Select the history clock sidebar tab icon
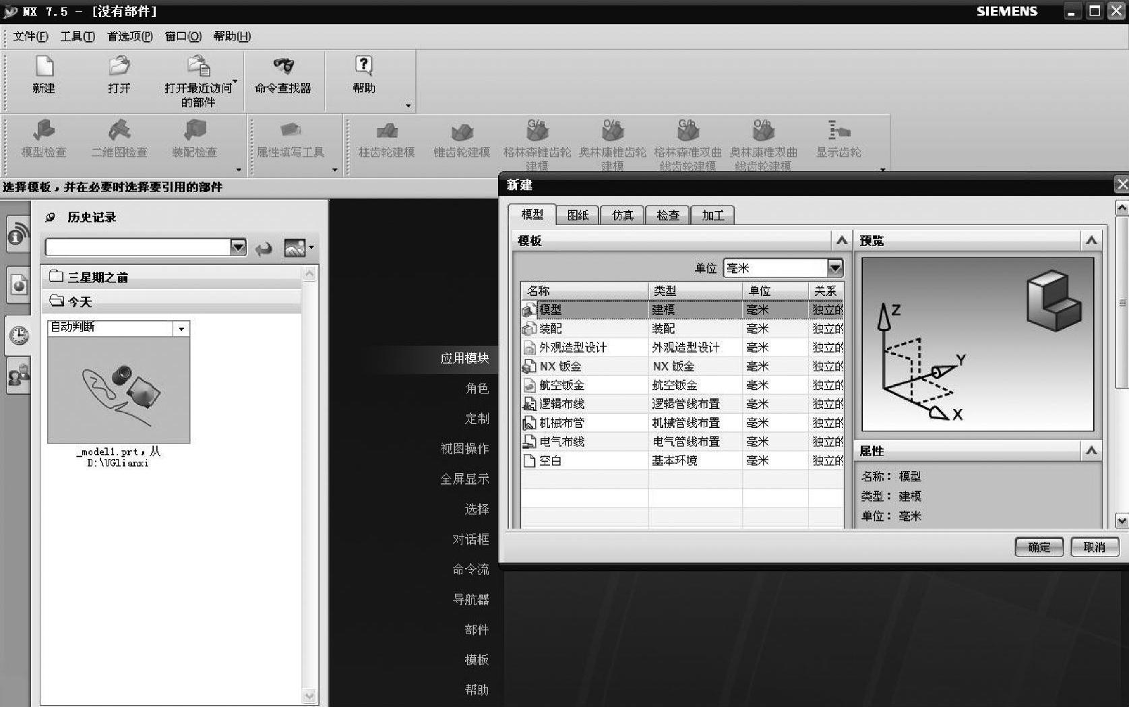The height and width of the screenshot is (707, 1129). [x=19, y=335]
